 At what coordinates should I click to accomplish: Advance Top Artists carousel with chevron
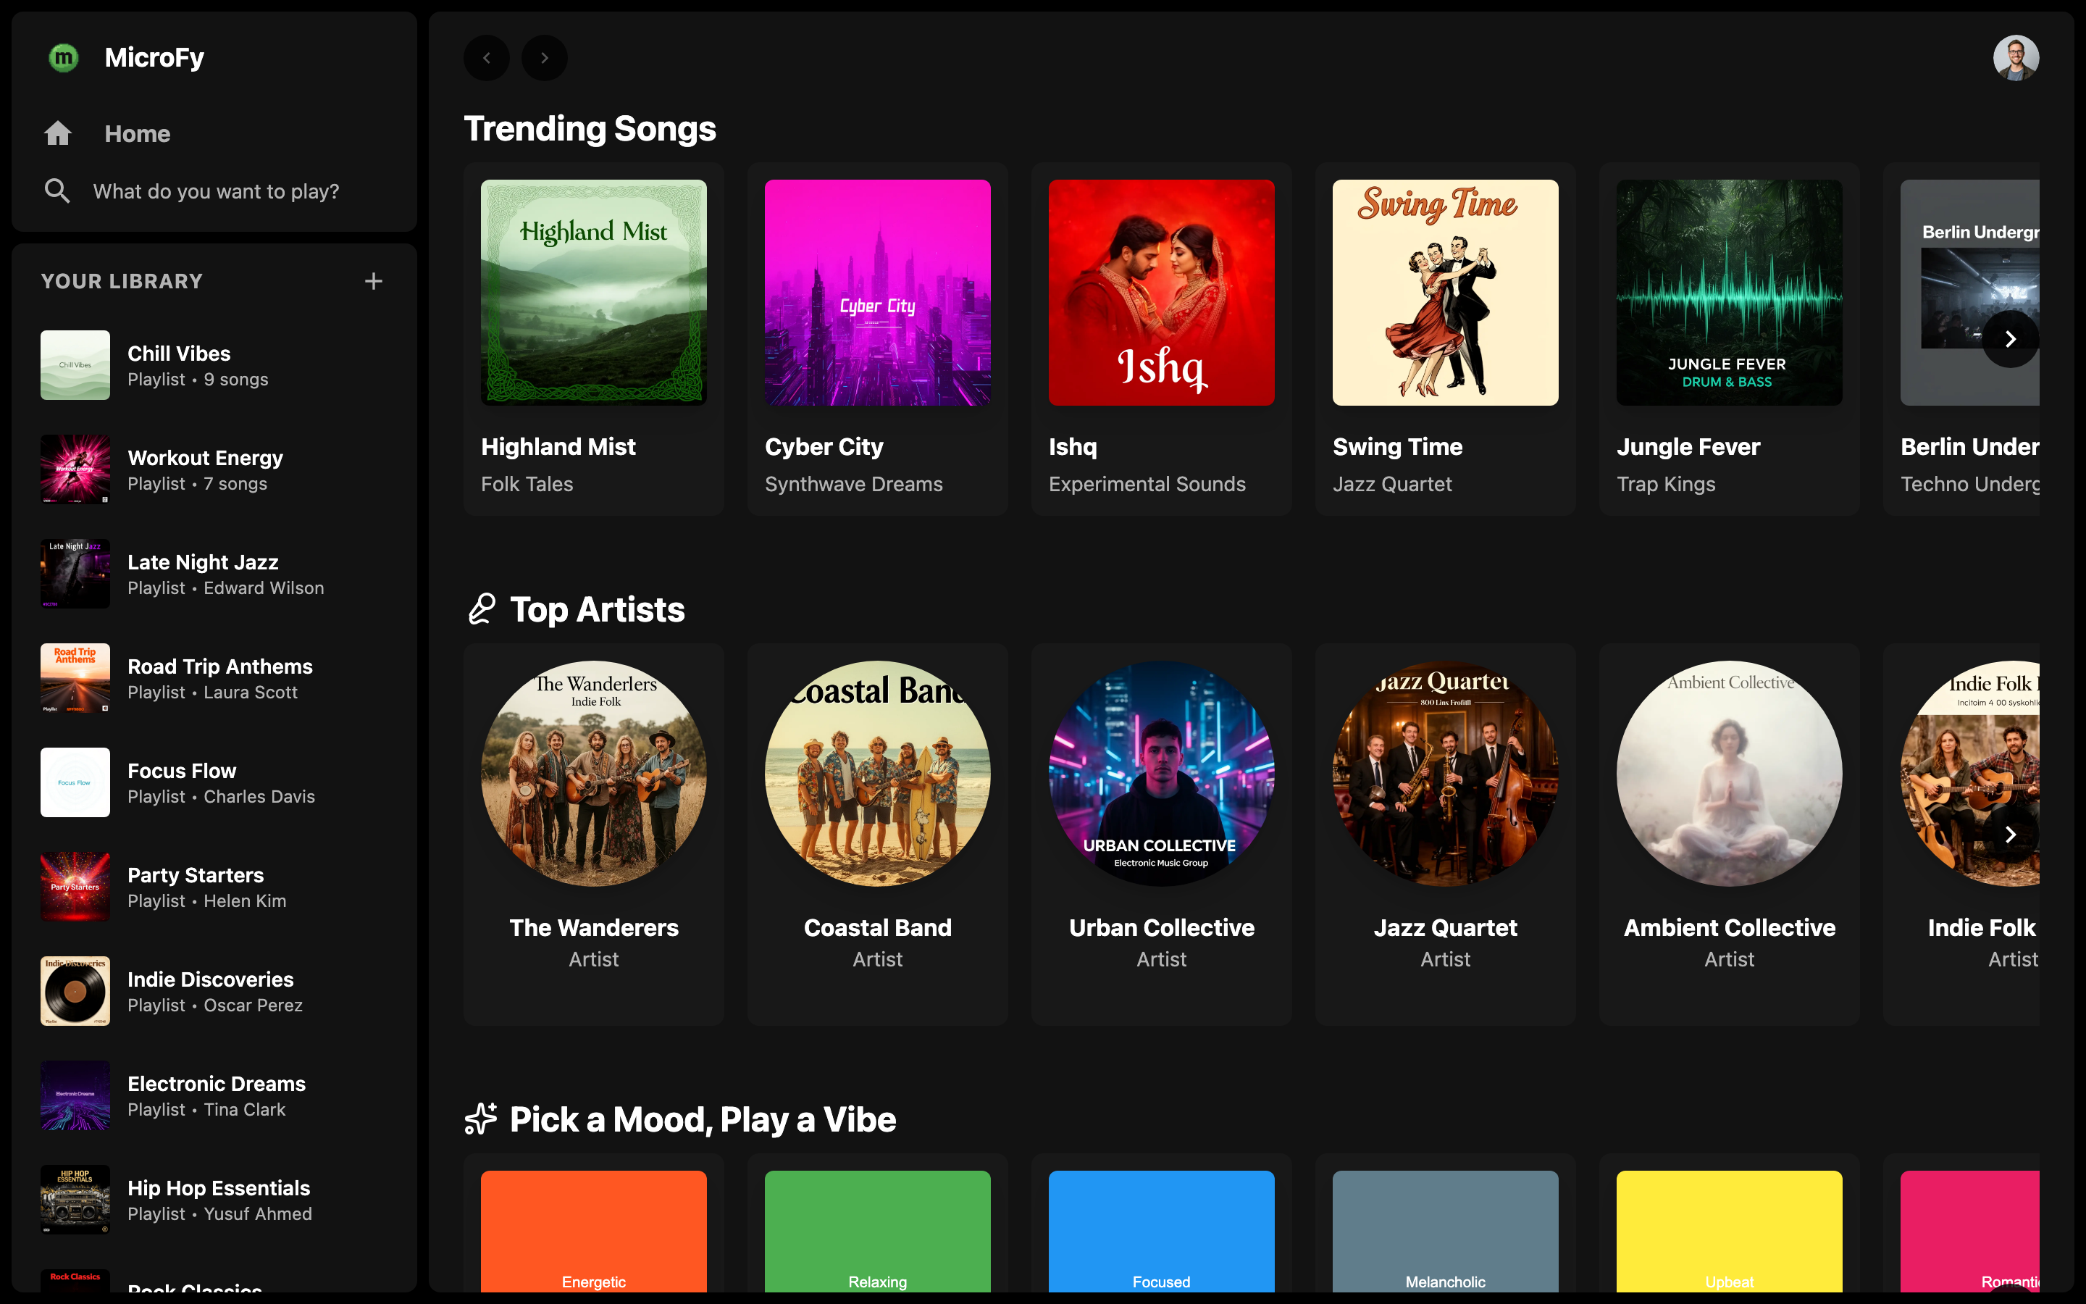[x=2010, y=834]
